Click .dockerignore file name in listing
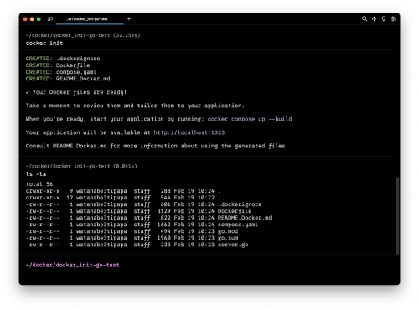Screen dimensions: 419x310 pyautogui.click(x=240, y=204)
